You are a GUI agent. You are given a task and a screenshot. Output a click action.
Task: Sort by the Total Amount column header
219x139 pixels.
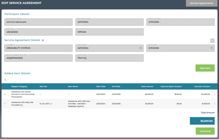click(x=147, y=87)
